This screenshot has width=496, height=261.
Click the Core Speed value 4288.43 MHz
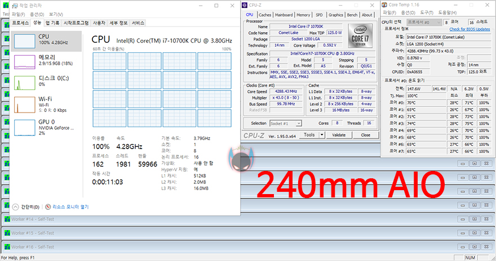click(286, 92)
